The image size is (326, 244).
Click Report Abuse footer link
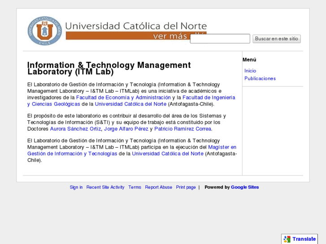(x=159, y=187)
